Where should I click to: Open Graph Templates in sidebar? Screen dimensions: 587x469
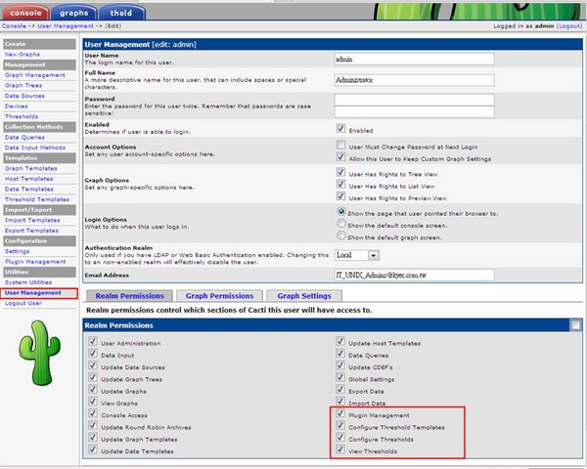[x=30, y=168]
